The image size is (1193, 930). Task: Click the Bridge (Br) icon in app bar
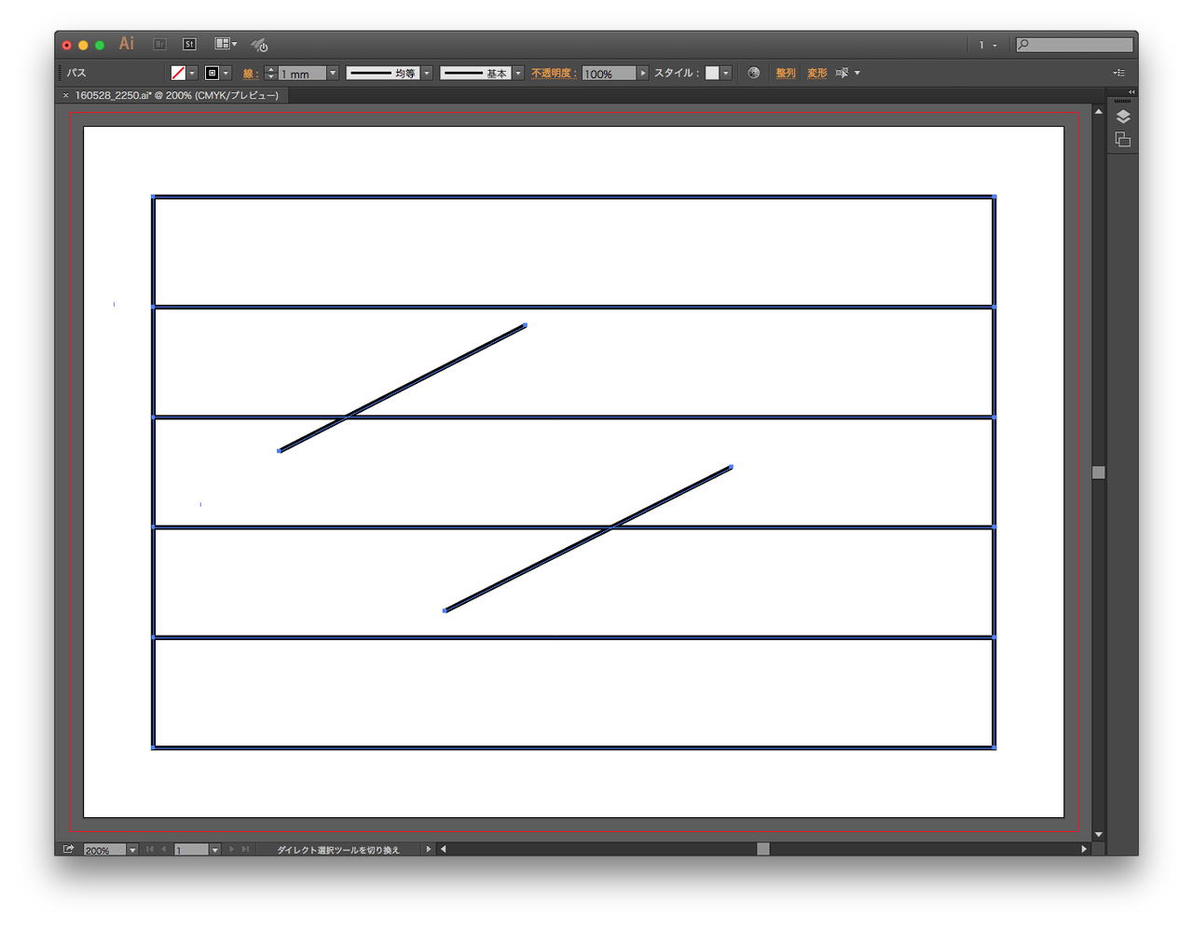(x=158, y=43)
